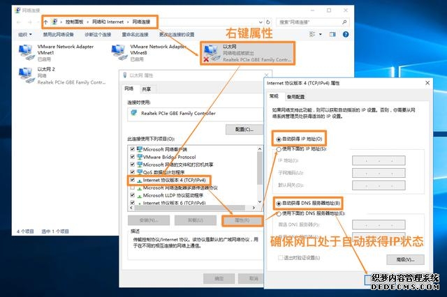
Task: Click the 卸载(U) button
Action: [x=196, y=220]
